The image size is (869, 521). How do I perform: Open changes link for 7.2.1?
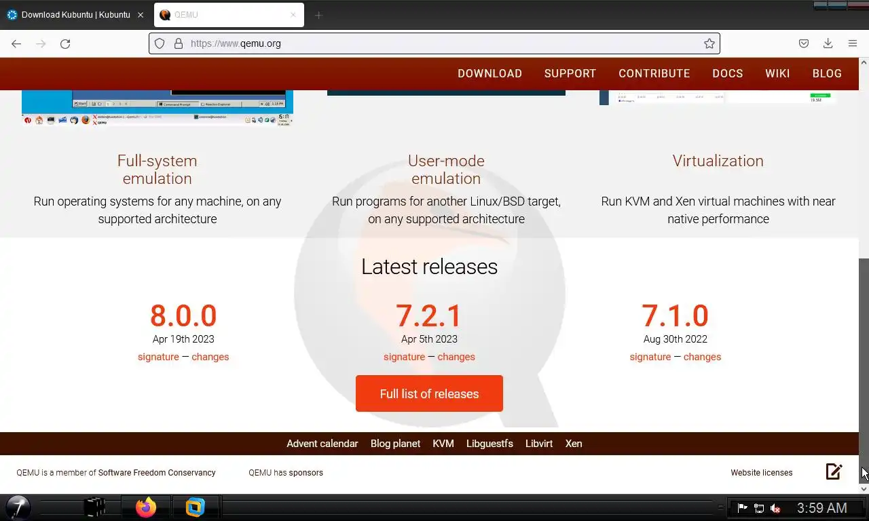456,357
